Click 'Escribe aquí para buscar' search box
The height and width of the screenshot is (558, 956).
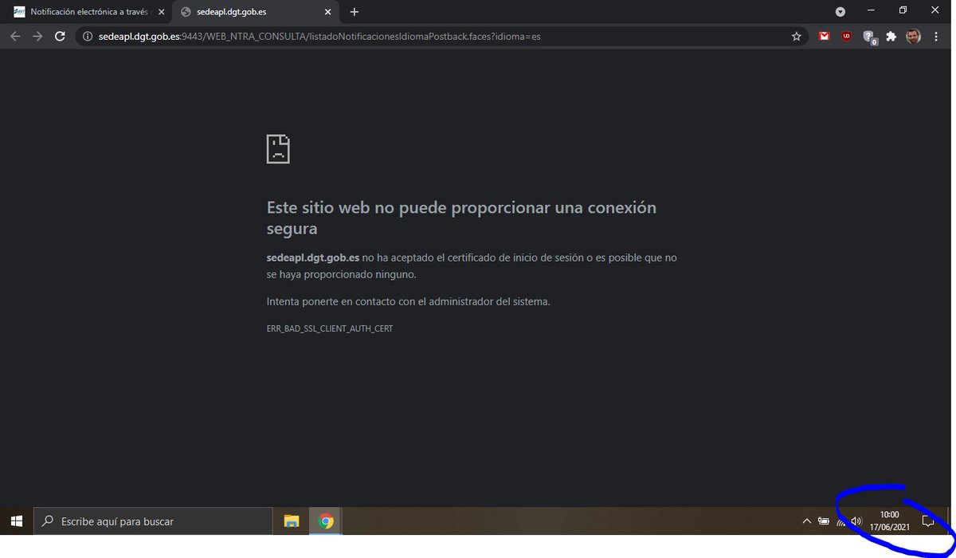pos(153,521)
